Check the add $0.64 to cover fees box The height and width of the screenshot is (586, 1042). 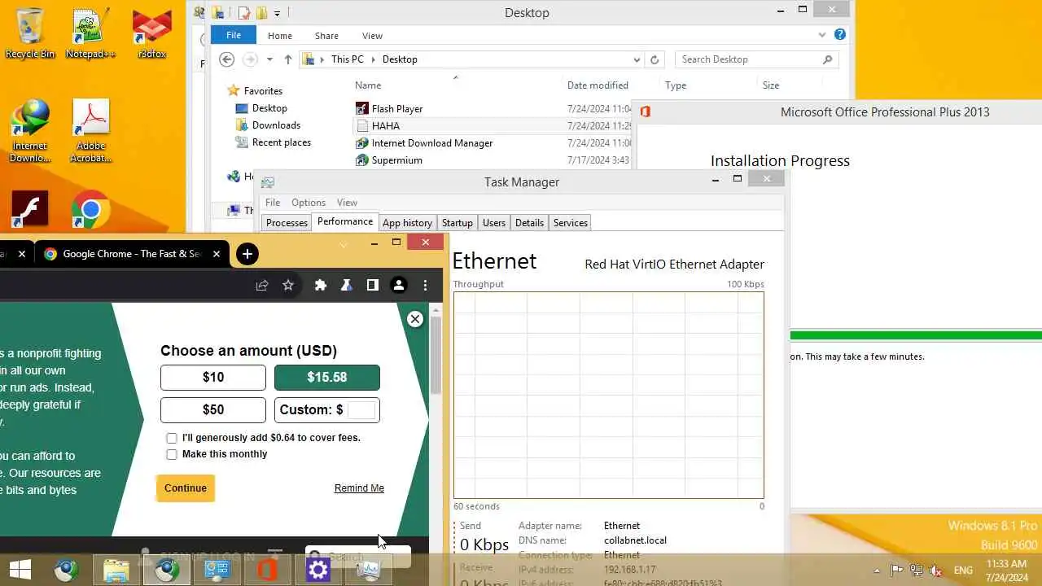pos(172,438)
